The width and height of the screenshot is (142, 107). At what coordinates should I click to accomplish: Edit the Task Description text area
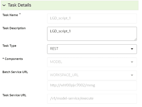click(92, 34)
